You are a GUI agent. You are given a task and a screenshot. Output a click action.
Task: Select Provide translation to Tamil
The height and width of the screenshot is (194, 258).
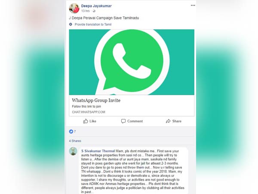click(x=93, y=25)
